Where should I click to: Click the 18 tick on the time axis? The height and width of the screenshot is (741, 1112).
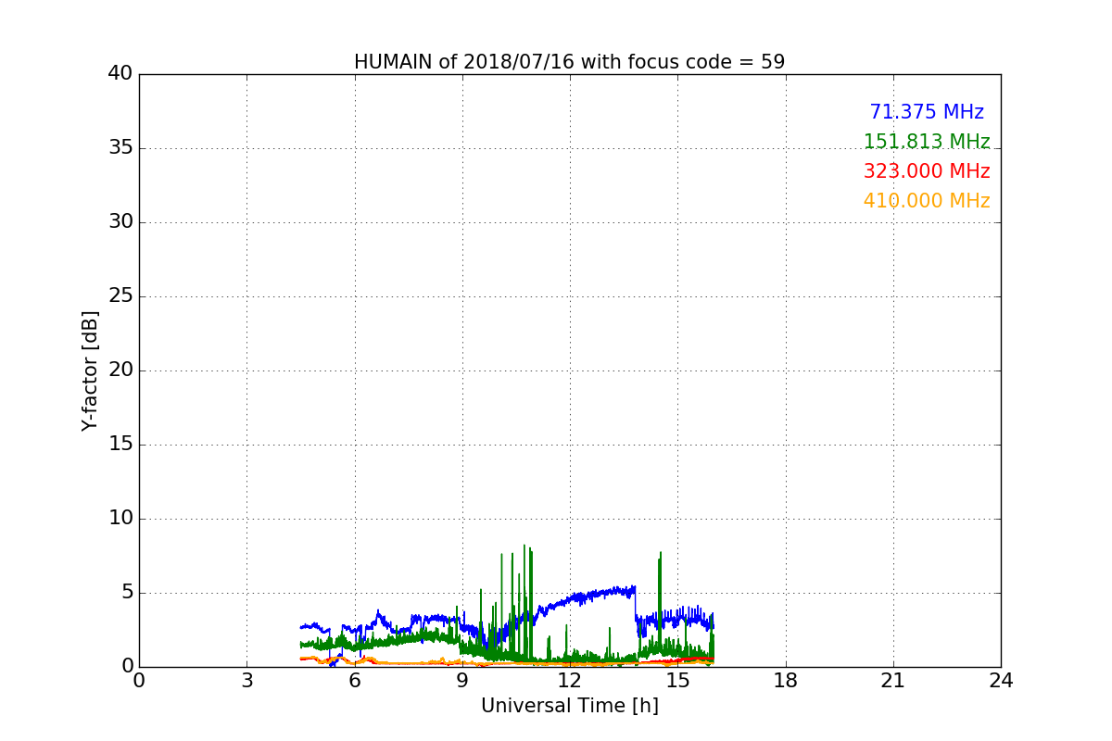point(785,681)
